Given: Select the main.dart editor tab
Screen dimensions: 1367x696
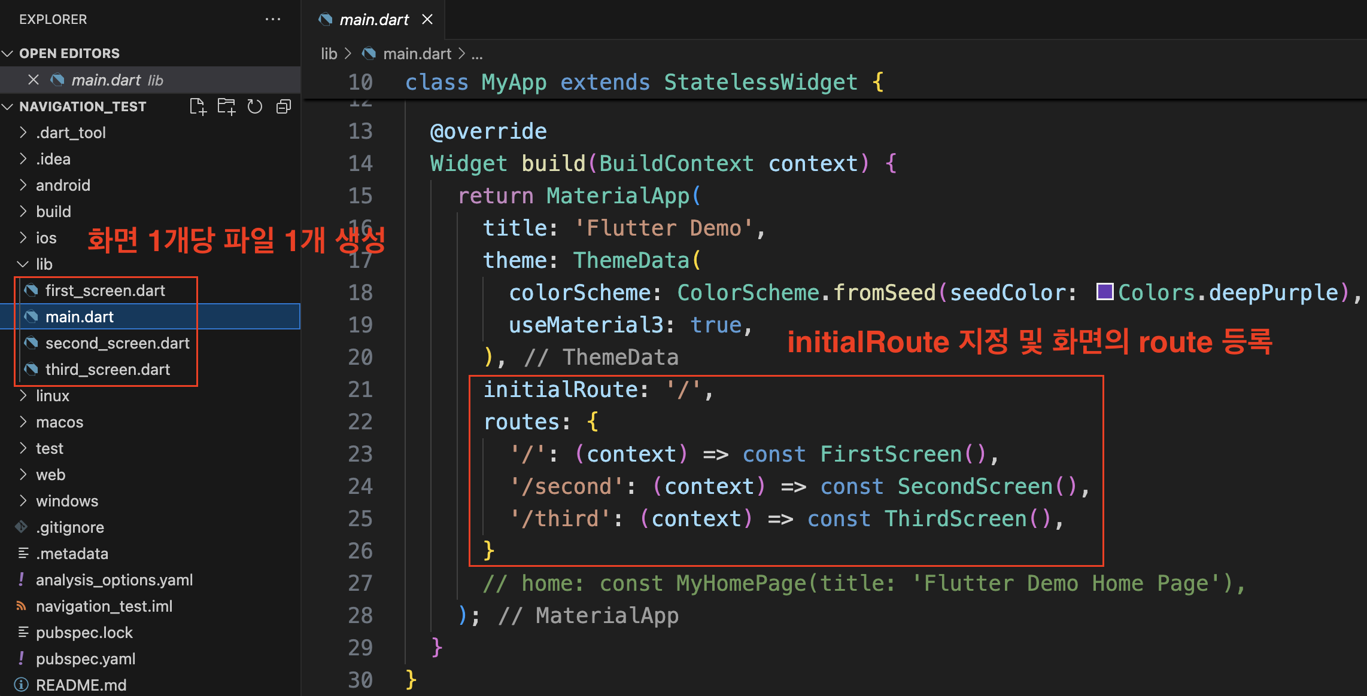Looking at the screenshot, I should tap(373, 20).
